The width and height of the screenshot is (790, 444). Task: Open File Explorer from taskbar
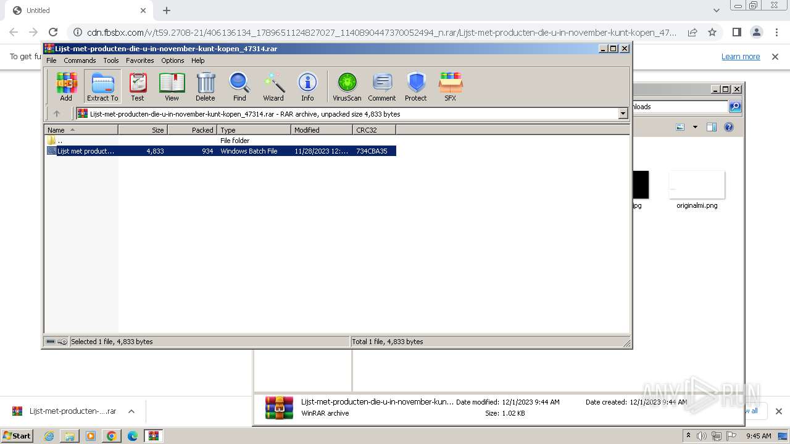pos(70,436)
